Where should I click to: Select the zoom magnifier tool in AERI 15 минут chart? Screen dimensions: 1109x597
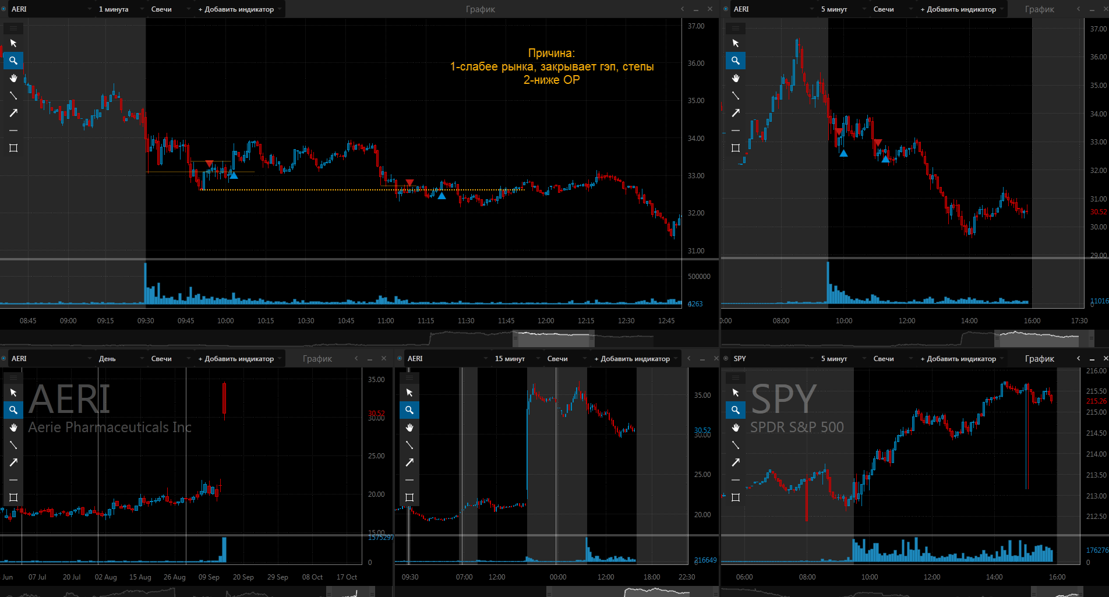[x=409, y=410]
